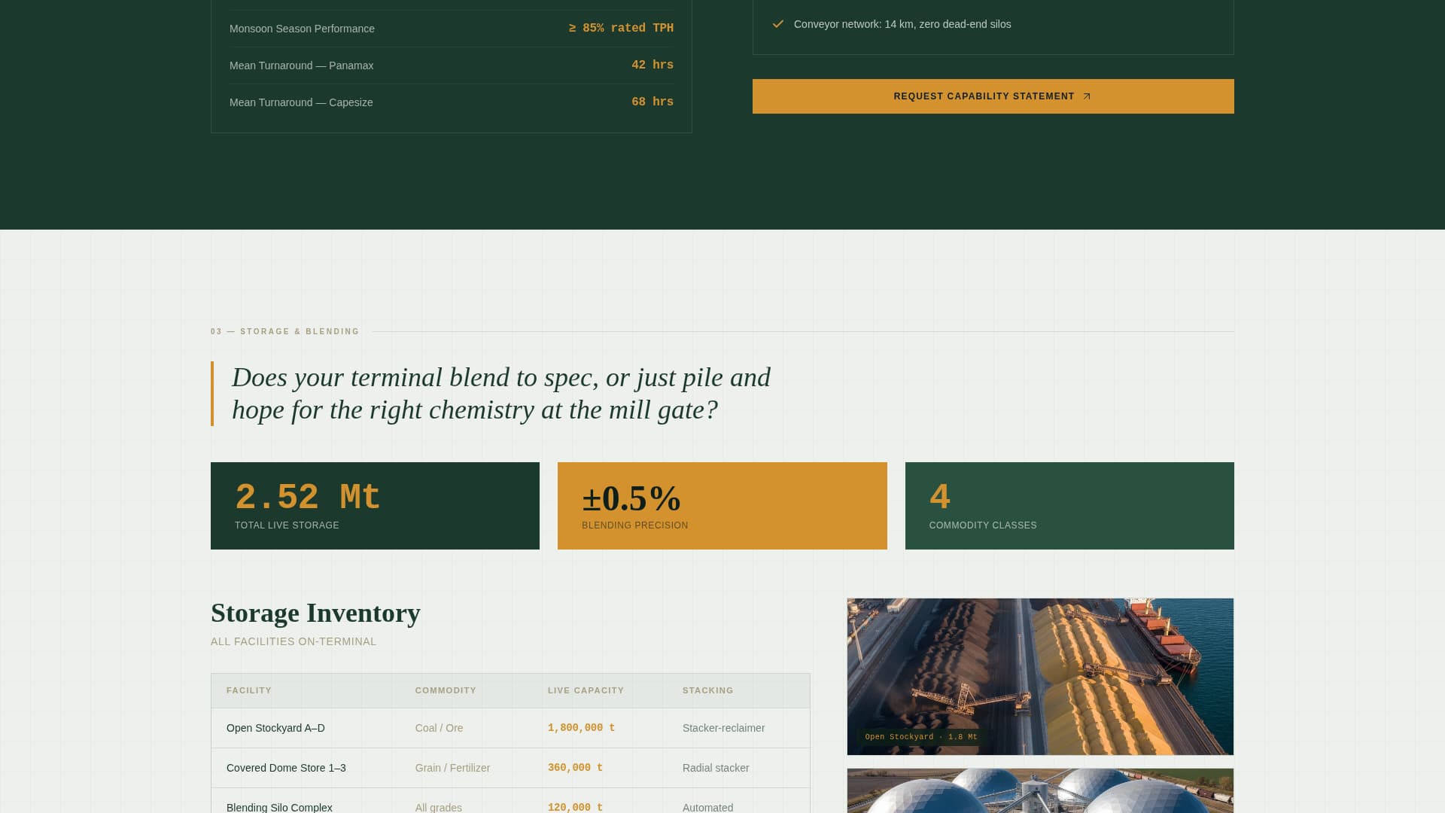
Task: Click the Mean Turnaround — Panamax row
Action: point(452,65)
